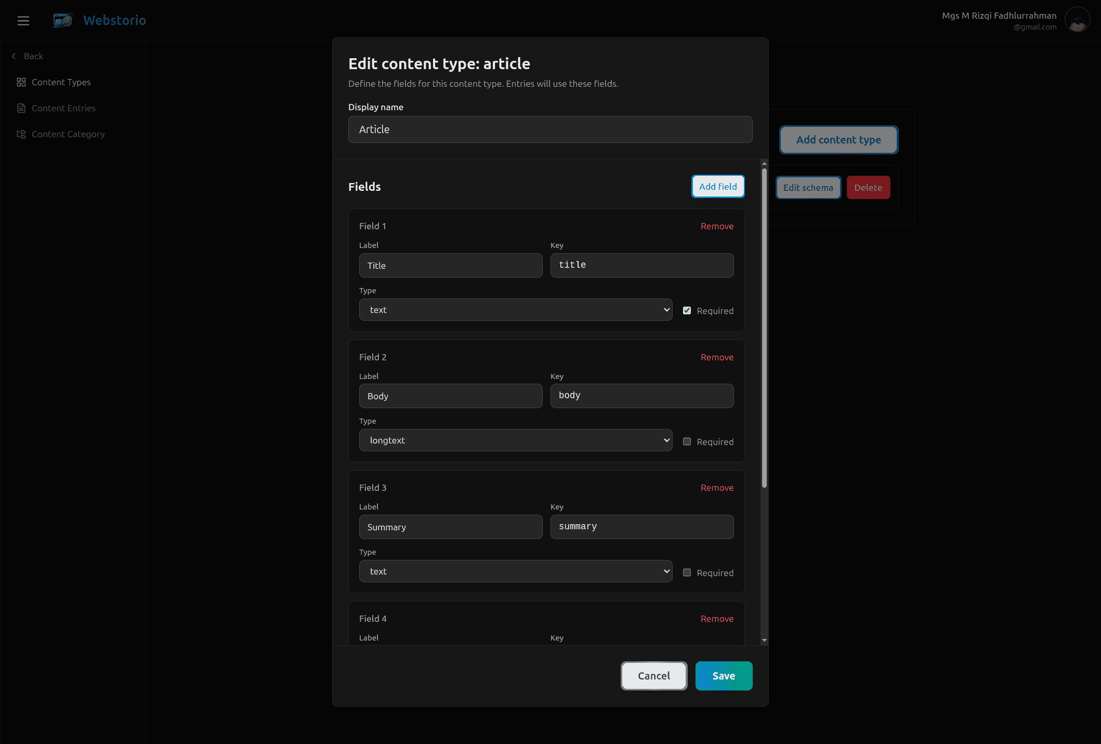1101x744 pixels.
Task: Open the user avatar profile menu
Action: tap(1077, 20)
